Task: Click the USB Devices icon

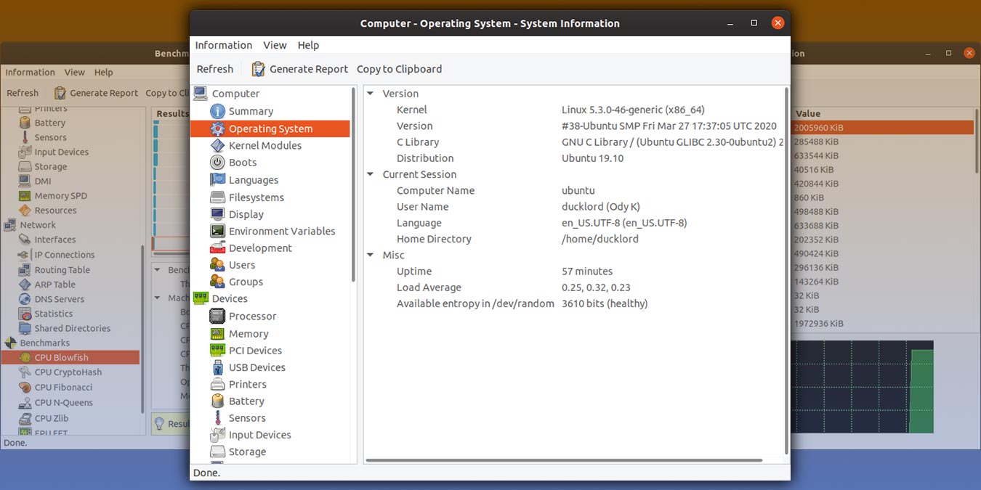Action: 217,367
